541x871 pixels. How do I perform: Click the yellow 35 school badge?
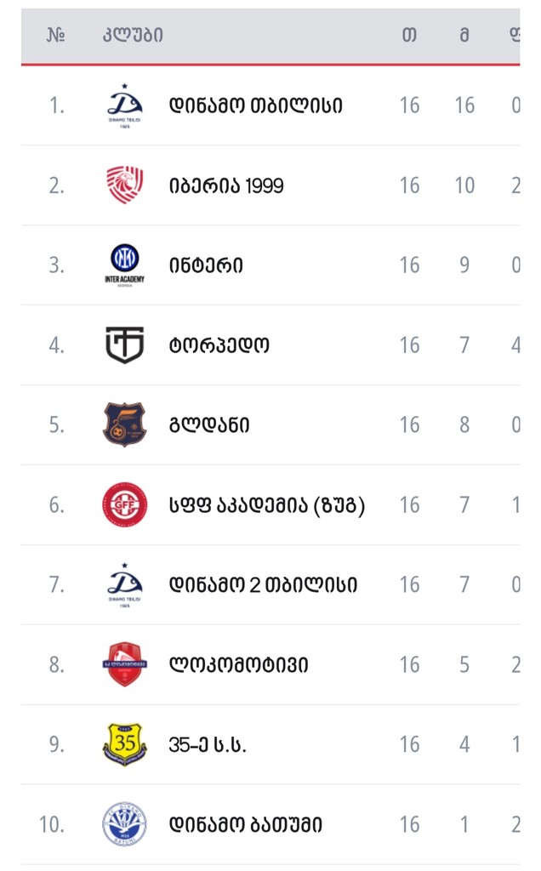(124, 744)
